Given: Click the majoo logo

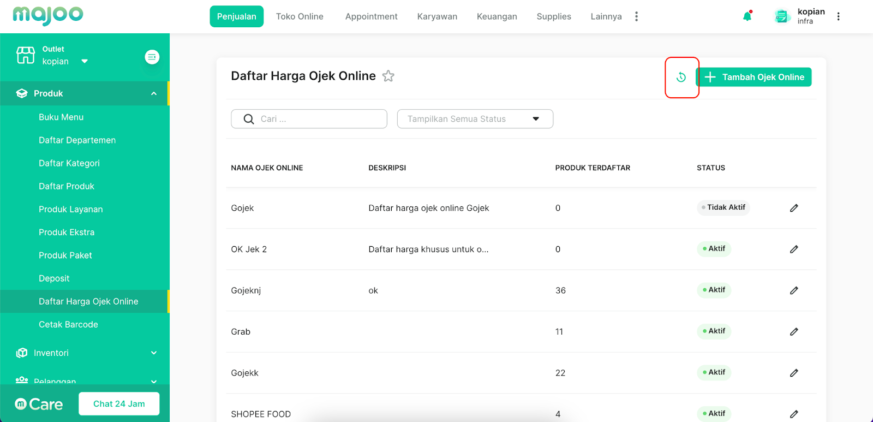Looking at the screenshot, I should pos(48,15).
